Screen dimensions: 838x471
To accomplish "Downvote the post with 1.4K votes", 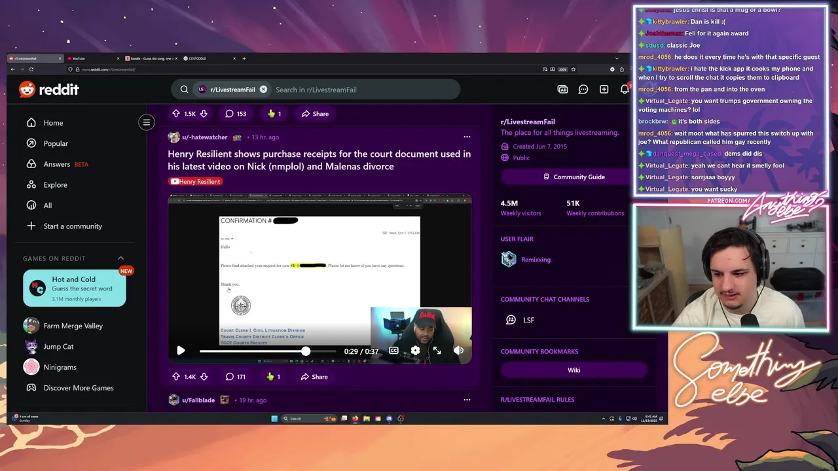I will point(204,377).
